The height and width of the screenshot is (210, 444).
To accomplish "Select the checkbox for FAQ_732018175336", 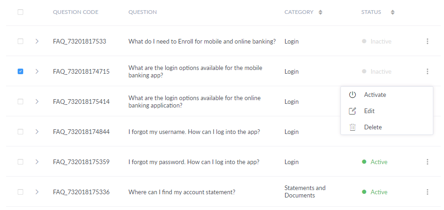I will click(20, 192).
